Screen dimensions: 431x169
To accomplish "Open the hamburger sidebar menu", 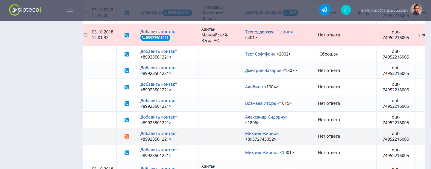I will tap(70, 10).
